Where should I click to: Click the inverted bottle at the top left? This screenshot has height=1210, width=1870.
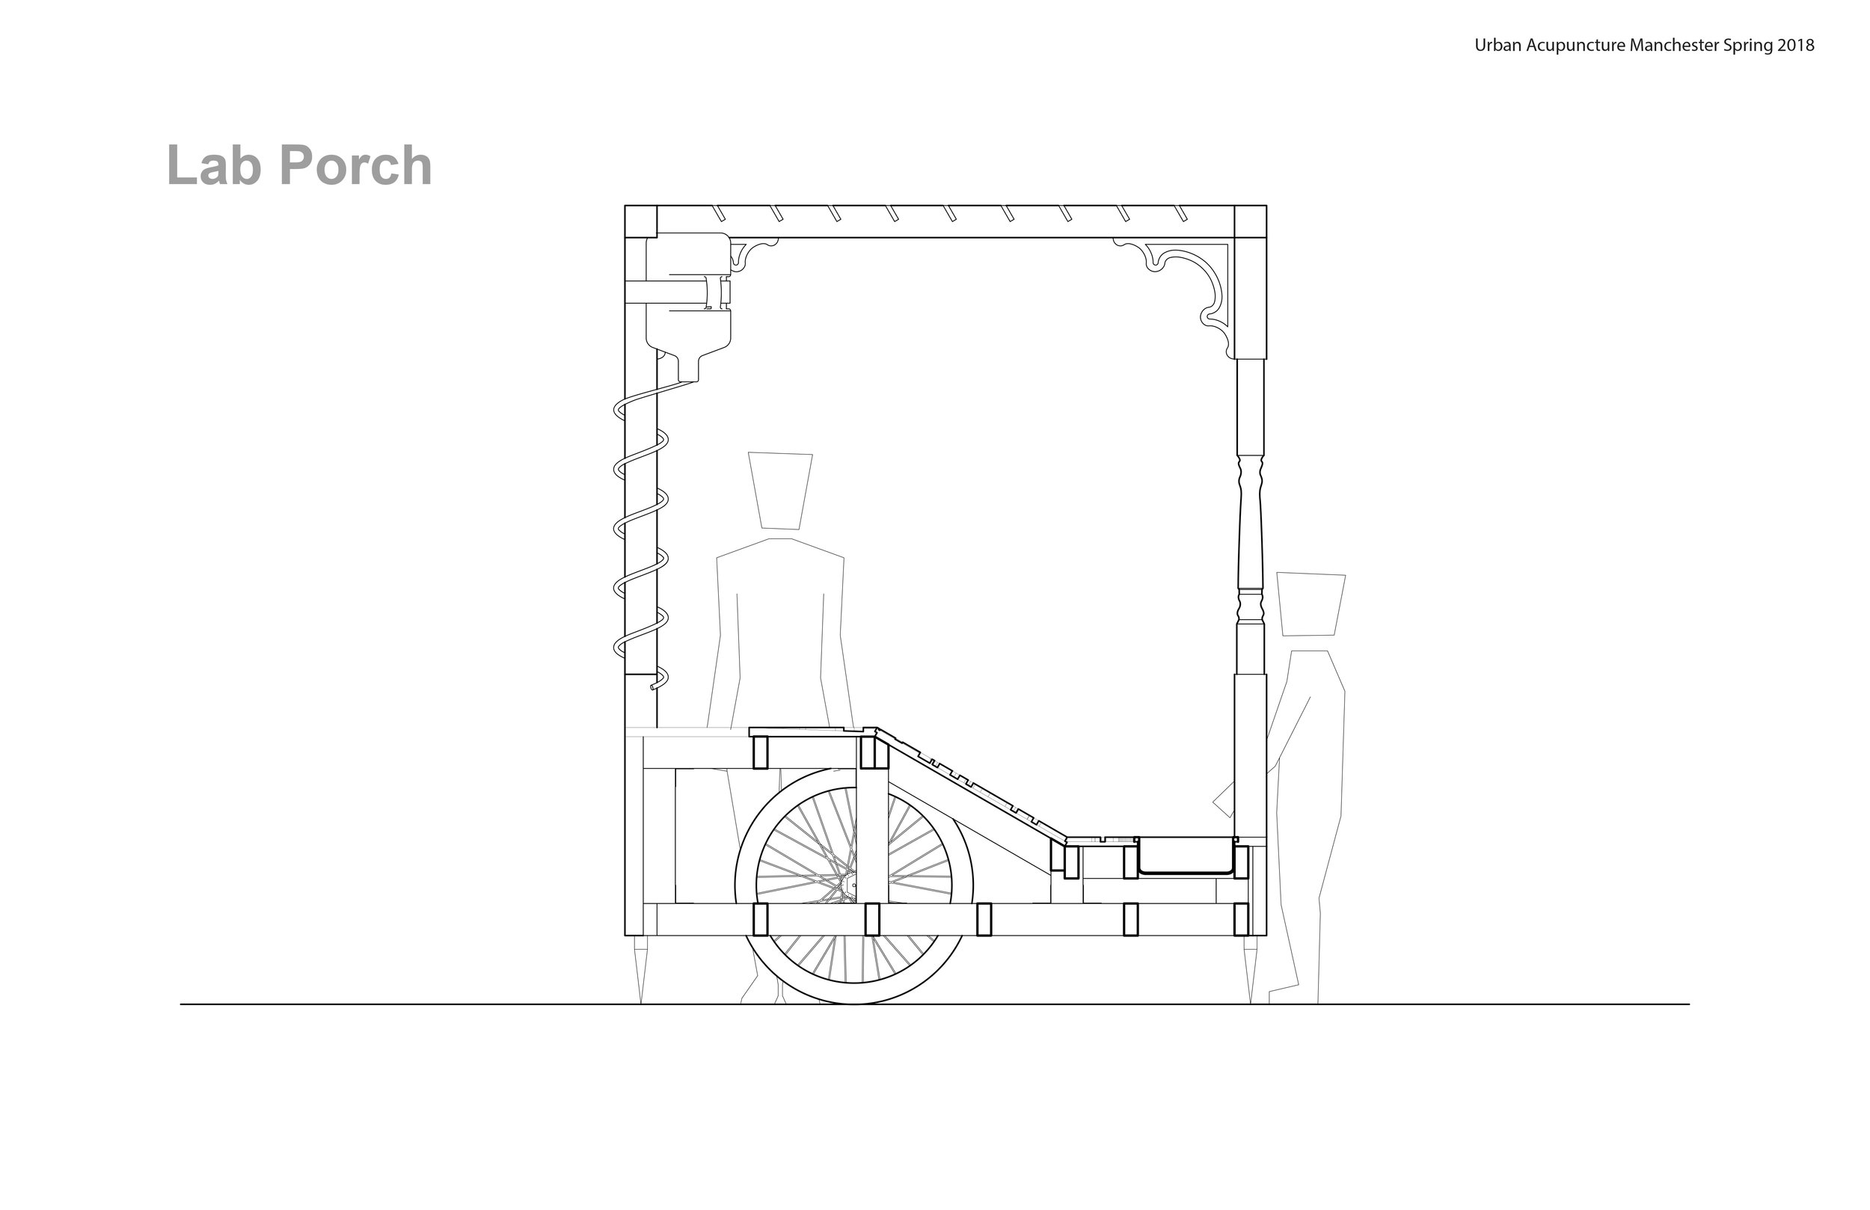tap(688, 307)
